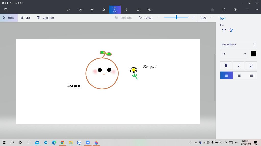The height and width of the screenshot is (146, 261).
Task: Open taskbar Search
Action: (x=12, y=142)
